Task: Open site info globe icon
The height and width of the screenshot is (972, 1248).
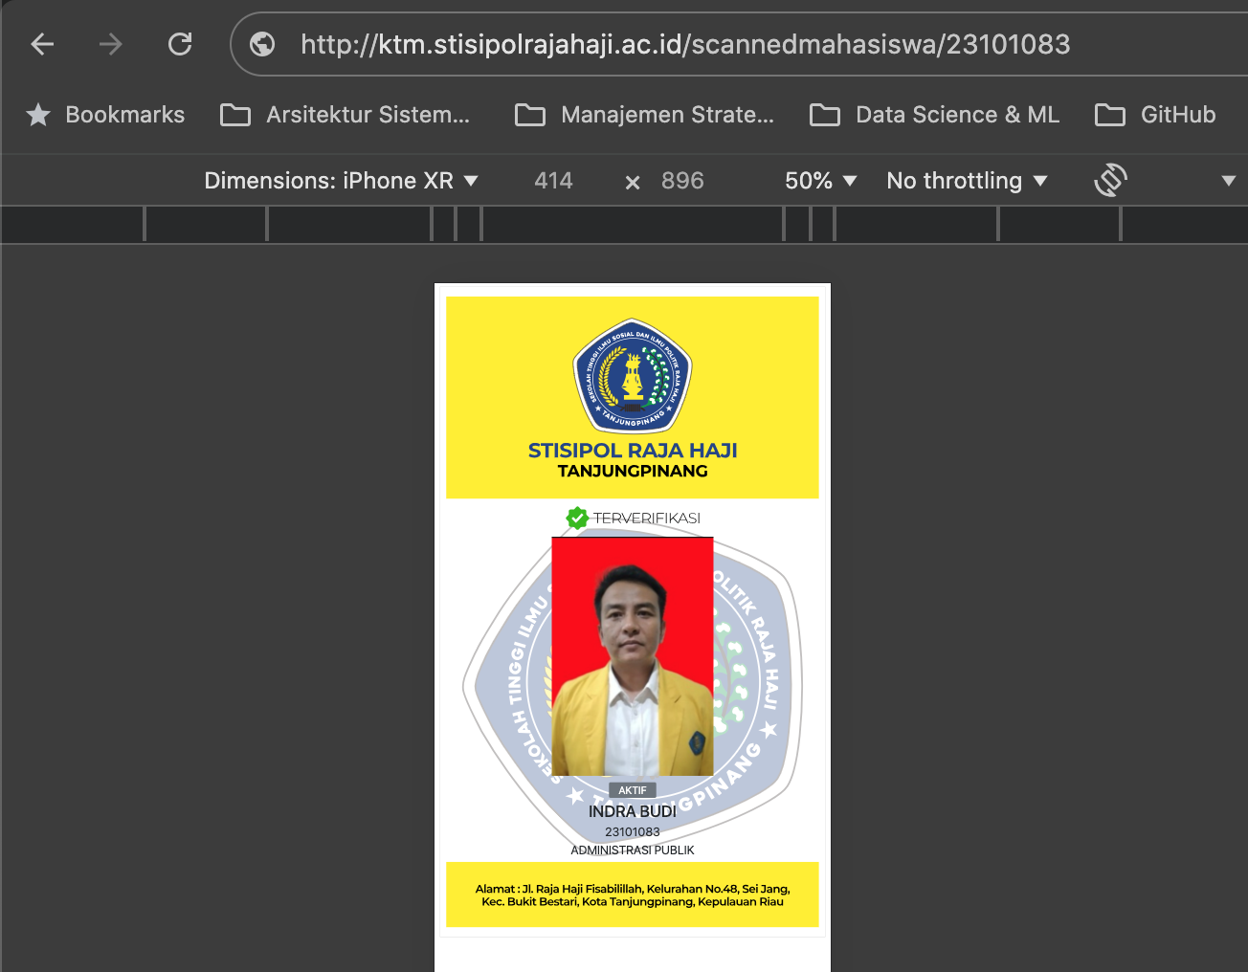Action: pos(262,44)
